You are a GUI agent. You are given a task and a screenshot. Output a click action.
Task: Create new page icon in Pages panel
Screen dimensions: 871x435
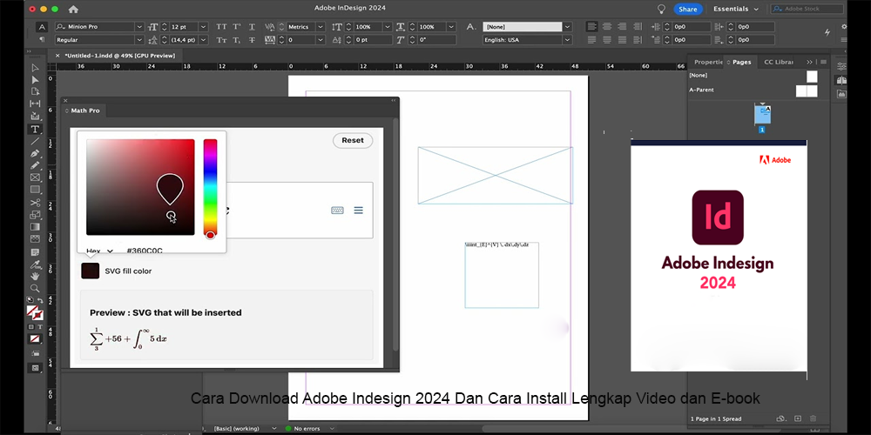[x=798, y=418]
